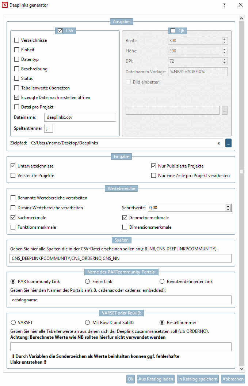Enable the QR output option
The image size is (248, 386).
coord(173,30)
